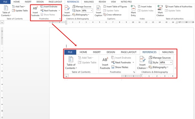The image size is (195, 119).
Task: Switch to the MAILINGS tab in the top ribbon
Action: (89, 2)
